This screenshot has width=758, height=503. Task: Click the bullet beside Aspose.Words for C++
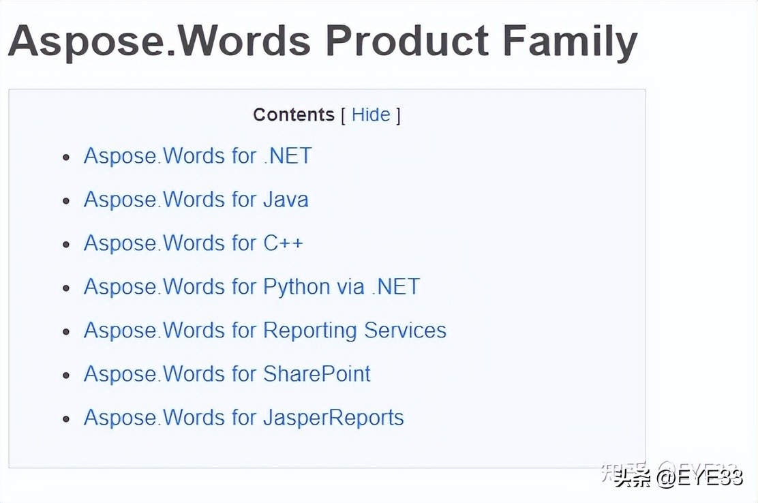point(65,243)
